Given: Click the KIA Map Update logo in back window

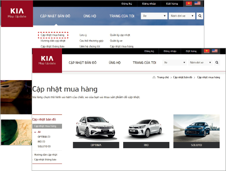Looking at the screenshot, I should point(17,14).
